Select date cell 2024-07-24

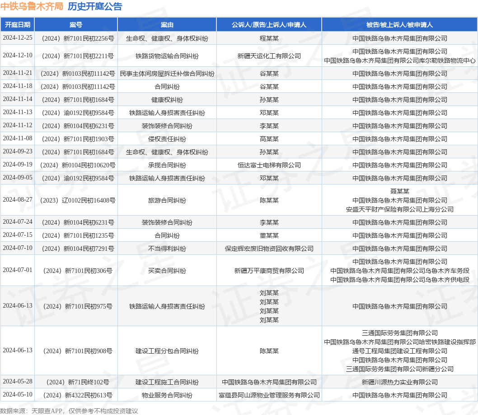[17, 222]
